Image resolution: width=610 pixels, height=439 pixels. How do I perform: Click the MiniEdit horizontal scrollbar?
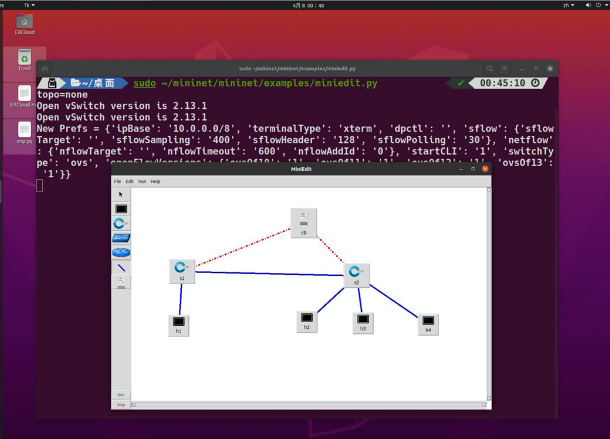[x=309, y=405]
